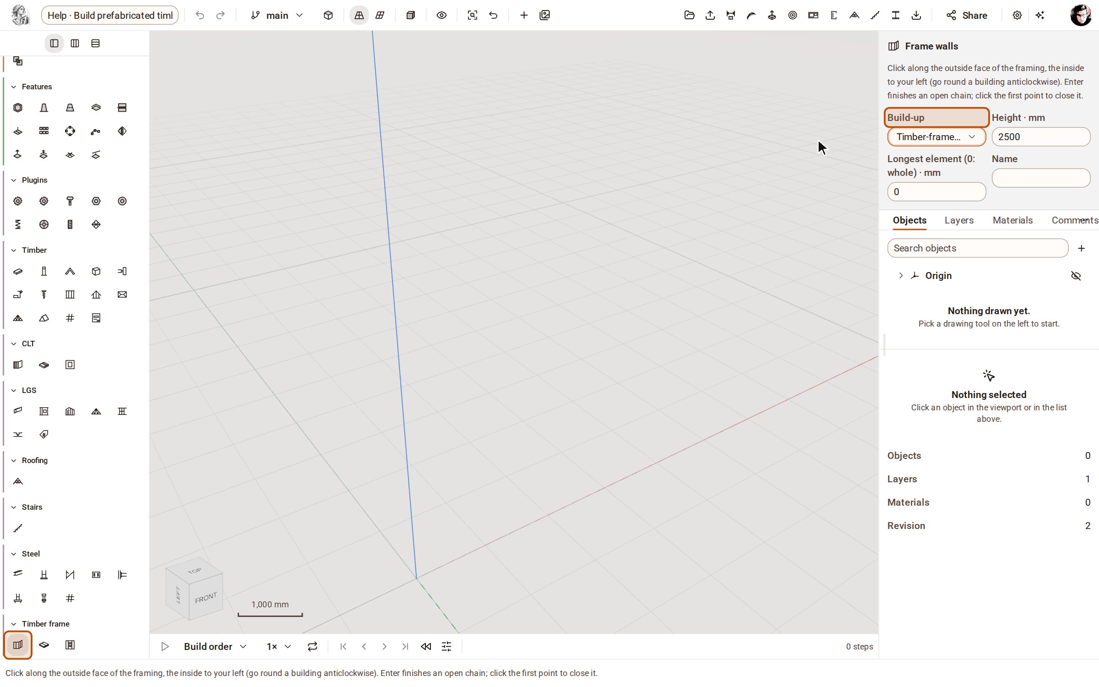
Task: Open the Build order dropdown
Action: 215,646
